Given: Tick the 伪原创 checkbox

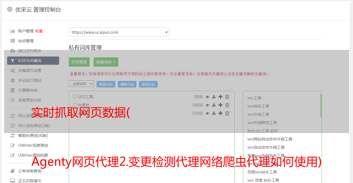Looking at the screenshot, I should point(75,105).
